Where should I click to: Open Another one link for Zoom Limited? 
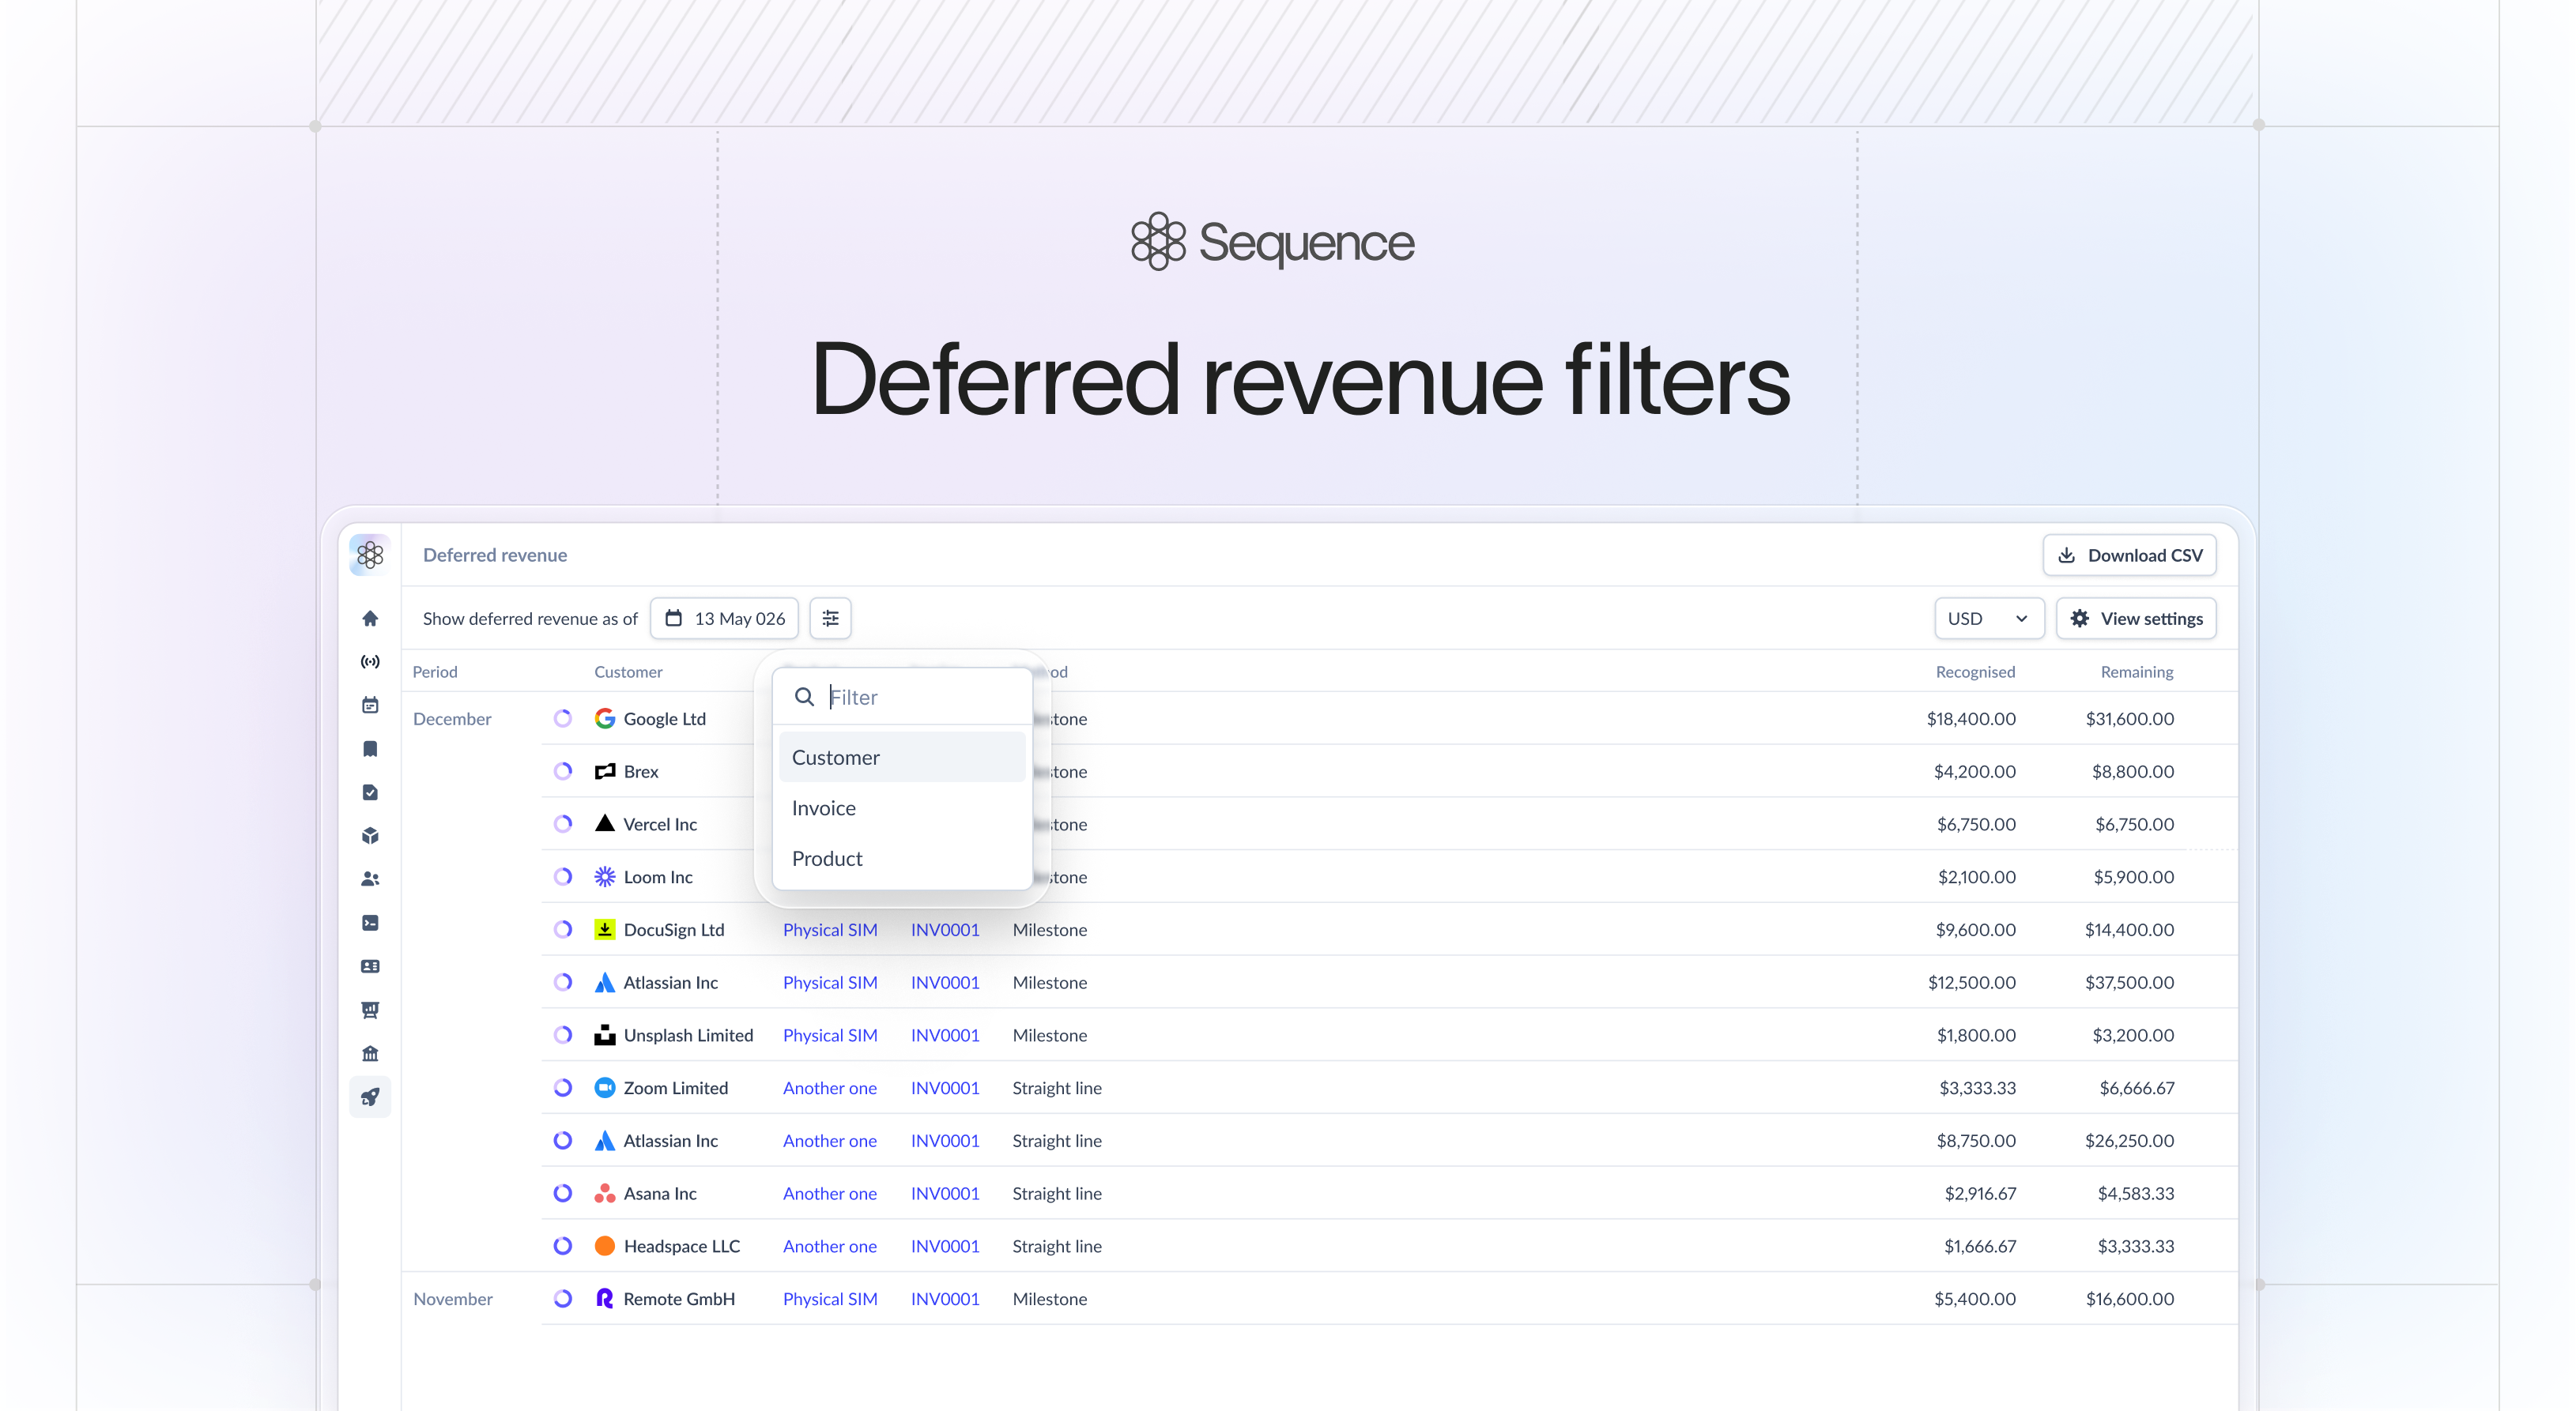[x=830, y=1087]
